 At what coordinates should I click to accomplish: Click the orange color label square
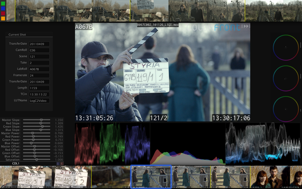pyautogui.click(x=4, y=18)
